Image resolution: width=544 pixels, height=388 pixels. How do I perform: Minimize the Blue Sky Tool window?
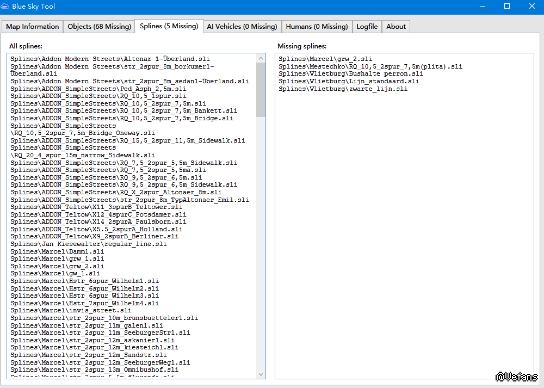pos(482,7)
